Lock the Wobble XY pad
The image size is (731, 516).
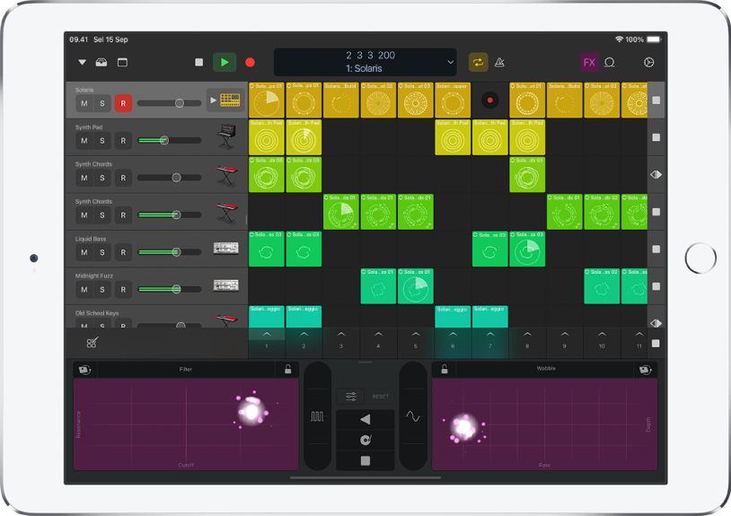point(445,370)
